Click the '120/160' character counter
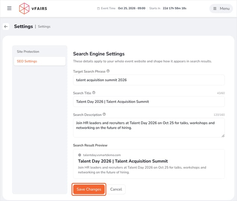This screenshot has width=237, height=201. click(219, 115)
